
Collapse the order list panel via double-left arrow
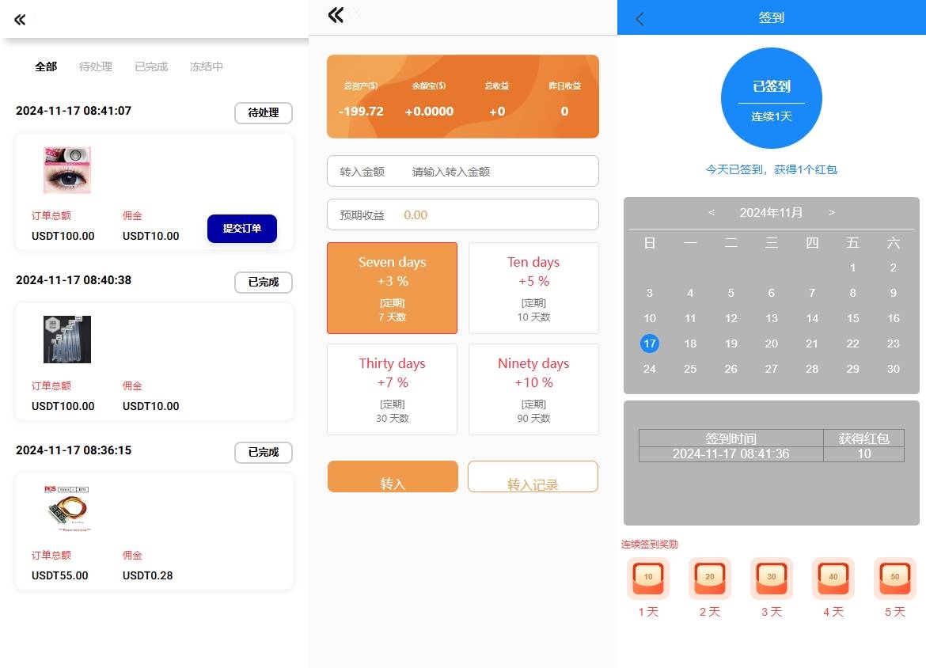[20, 20]
